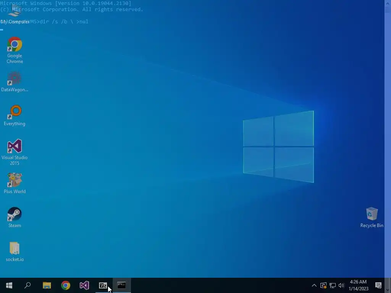391x293 pixels.
Task: Select the Recycle Bin icon
Action: click(x=372, y=217)
